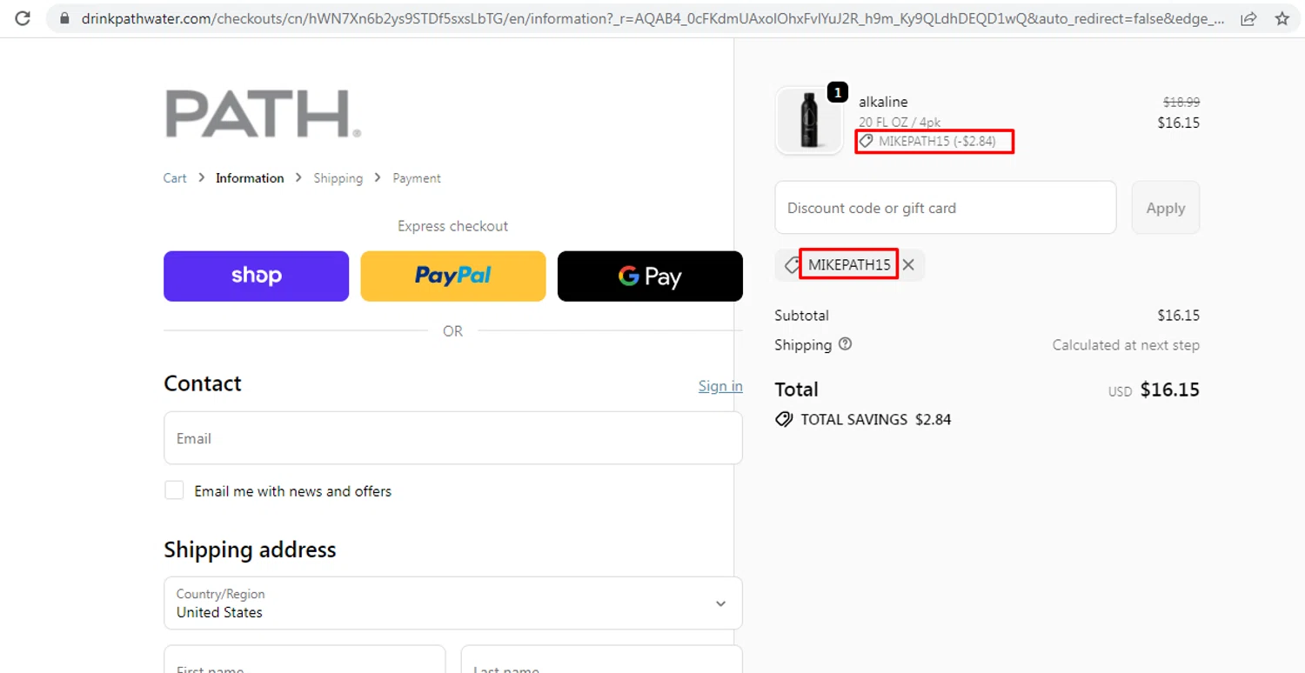This screenshot has width=1305, height=673.
Task: Open the Country/Region dropdown
Action: point(453,603)
